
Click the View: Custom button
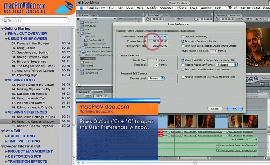pyautogui.click(x=179, y=3)
